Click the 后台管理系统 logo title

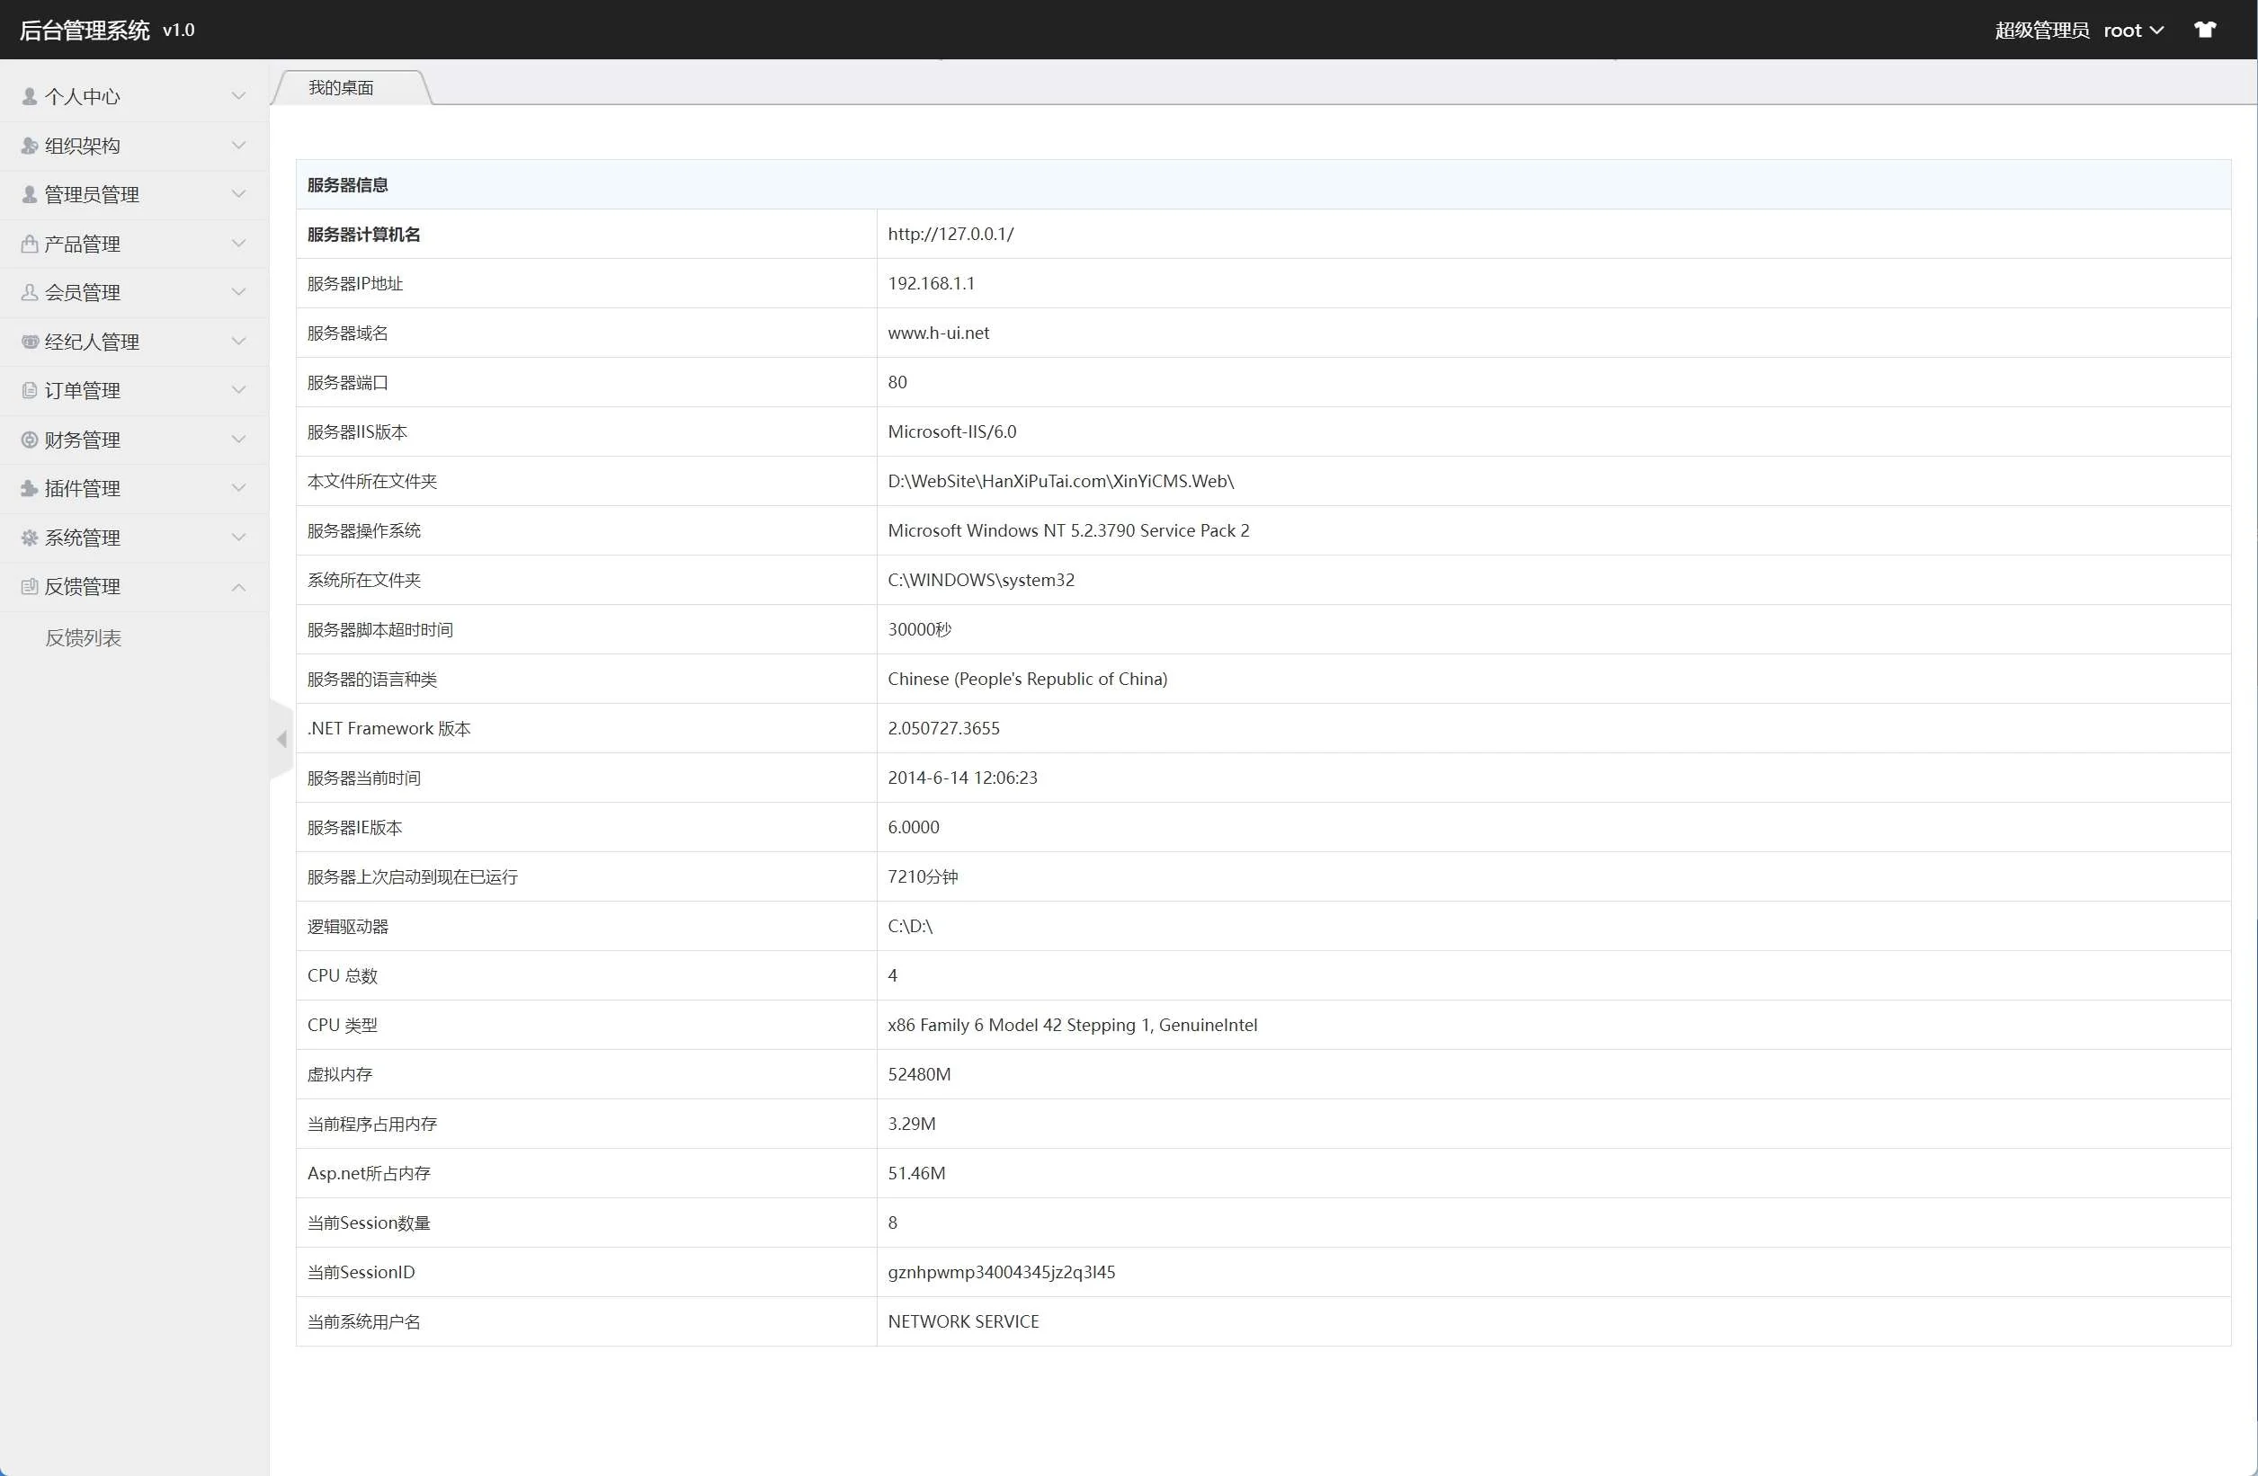click(x=85, y=31)
